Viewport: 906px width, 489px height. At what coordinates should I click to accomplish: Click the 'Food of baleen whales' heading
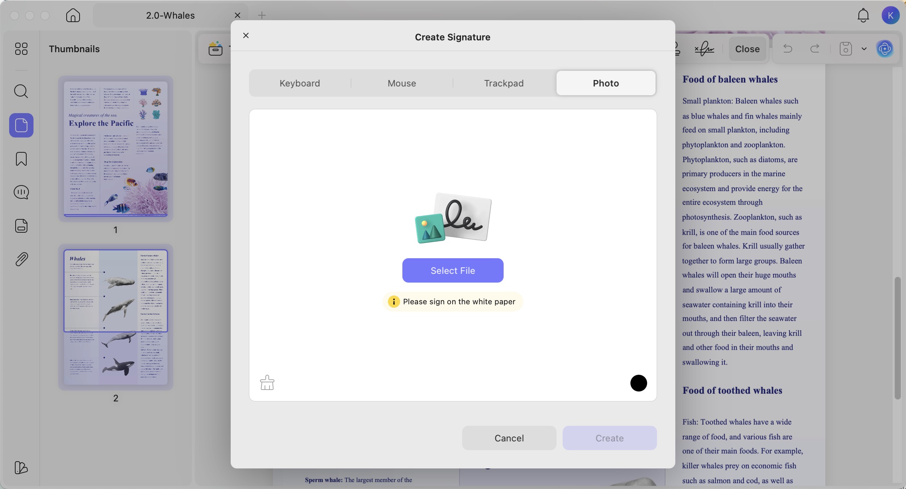point(730,79)
